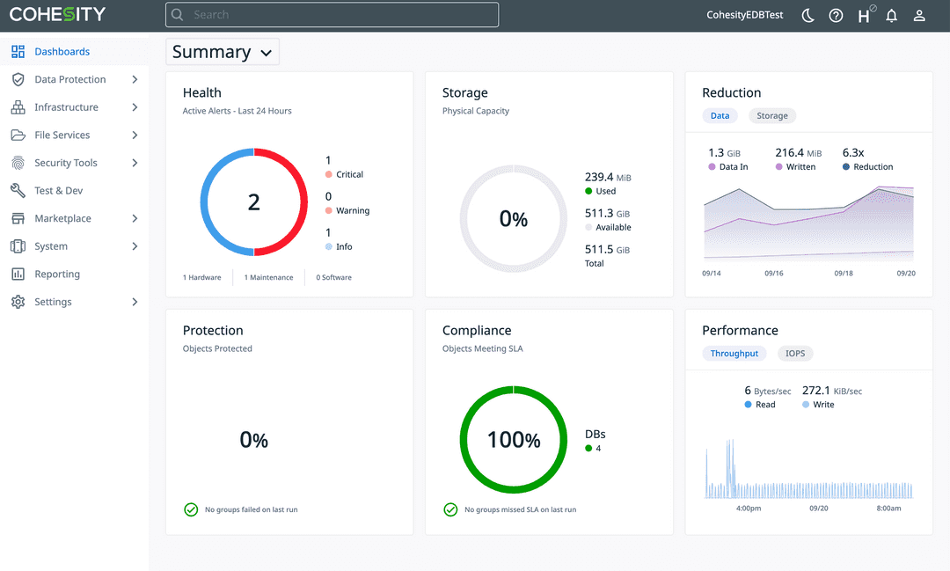Image resolution: width=950 pixels, height=571 pixels.
Task: Click the notifications bell icon
Action: (x=891, y=15)
